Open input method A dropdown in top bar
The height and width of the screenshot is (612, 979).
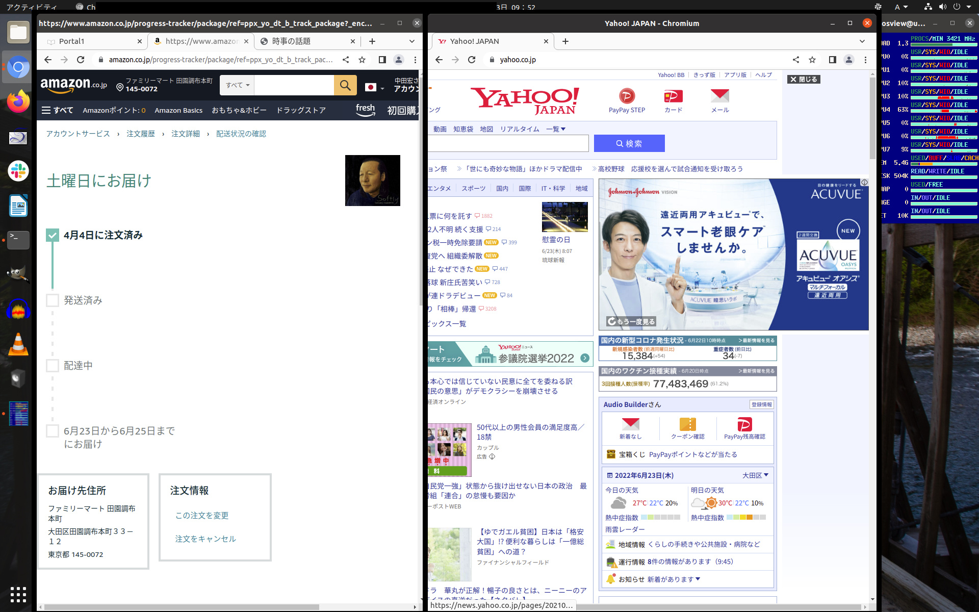(901, 7)
